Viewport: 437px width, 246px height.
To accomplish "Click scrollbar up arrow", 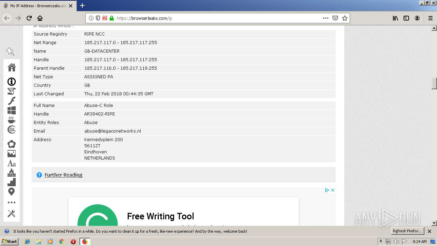I will 434,28.
